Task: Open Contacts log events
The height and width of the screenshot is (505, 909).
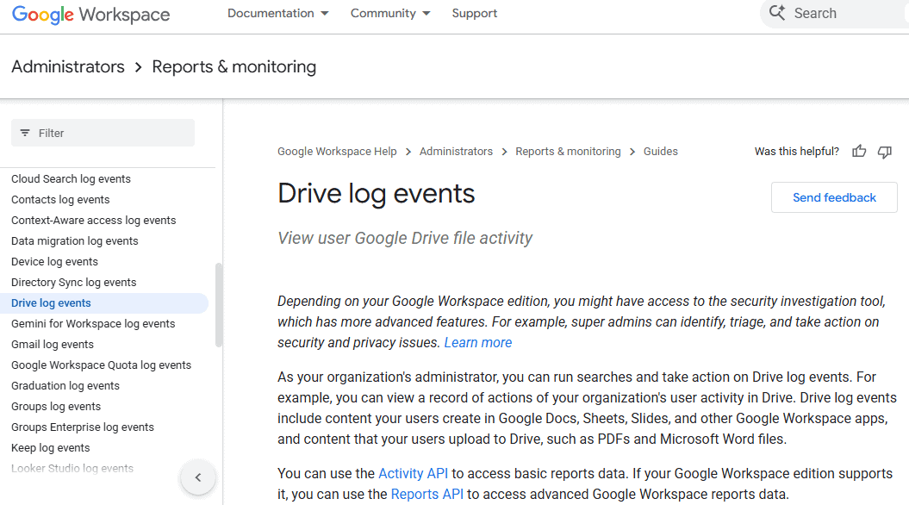Action: coord(60,199)
